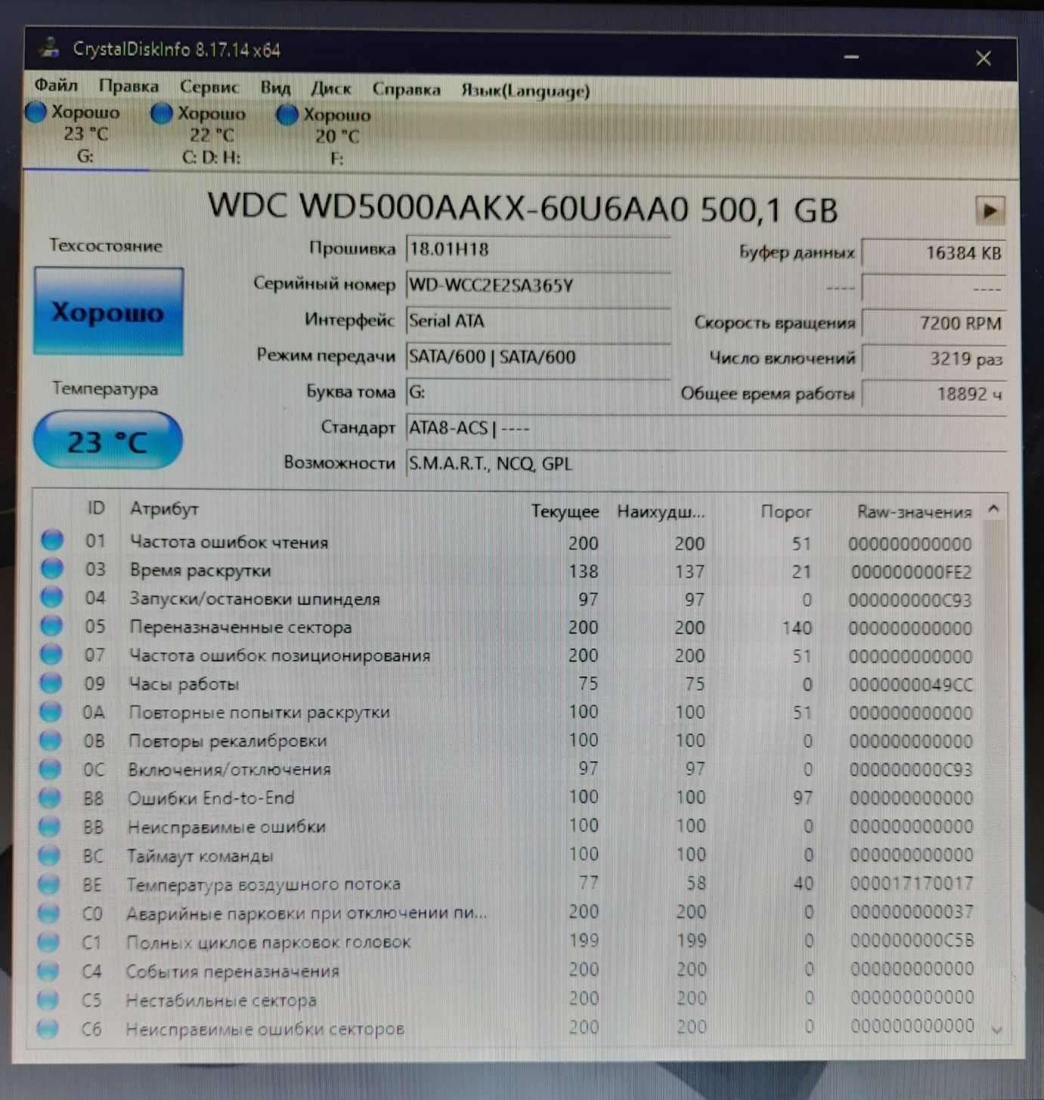Click status circle for attribute 03
Screen dimensions: 1044x1100
(51, 568)
